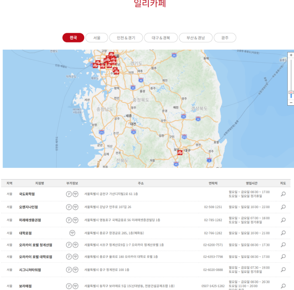Click the 지점명 column header
The image size is (294, 290).
(x=40, y=183)
